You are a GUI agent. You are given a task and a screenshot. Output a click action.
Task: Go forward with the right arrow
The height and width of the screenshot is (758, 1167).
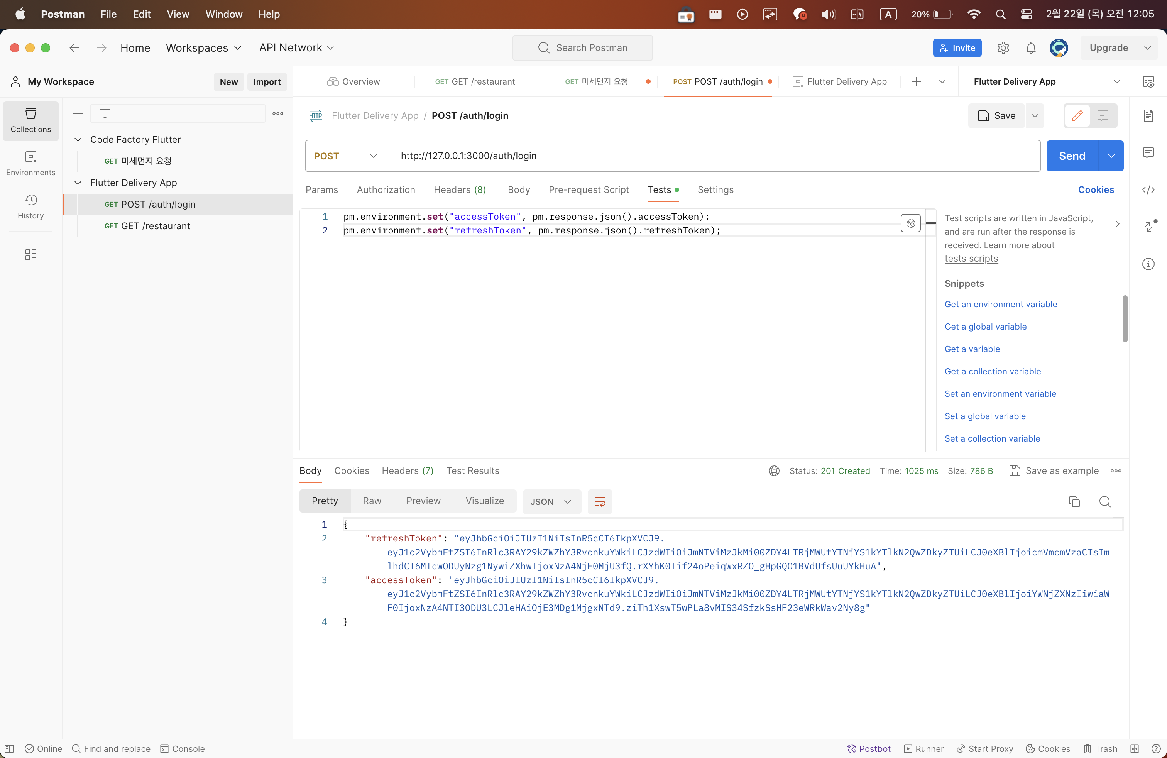[x=101, y=47]
